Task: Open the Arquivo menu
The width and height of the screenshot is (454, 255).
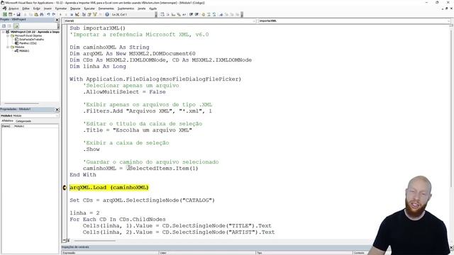Action: [13, 8]
